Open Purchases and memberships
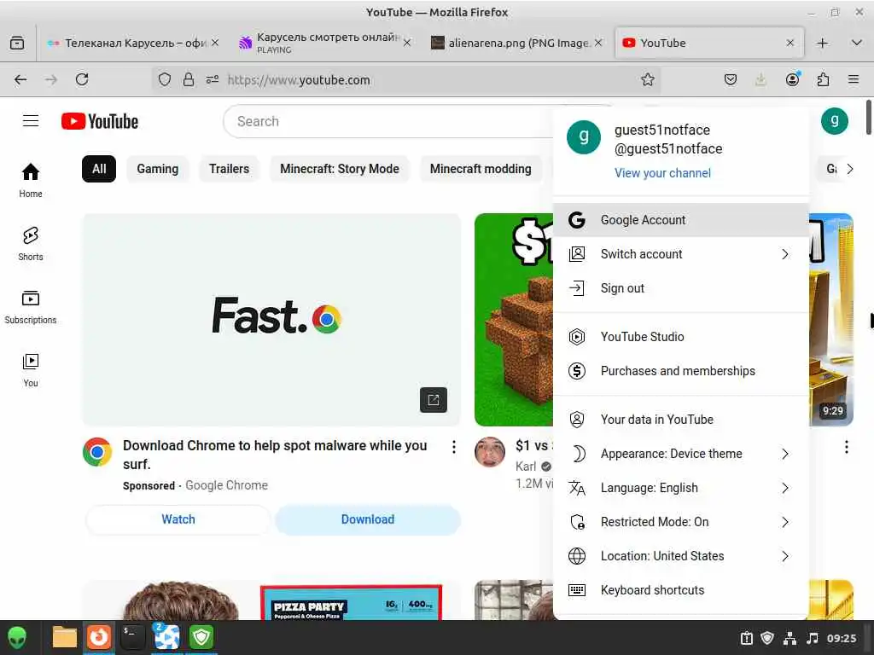Image resolution: width=874 pixels, height=655 pixels. pos(680,371)
